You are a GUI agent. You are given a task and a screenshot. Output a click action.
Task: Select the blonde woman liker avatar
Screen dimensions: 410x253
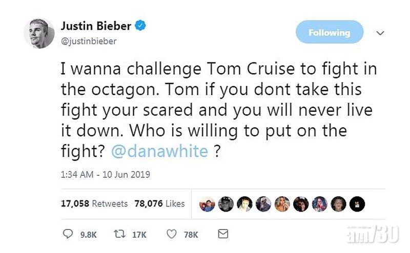pos(282,203)
